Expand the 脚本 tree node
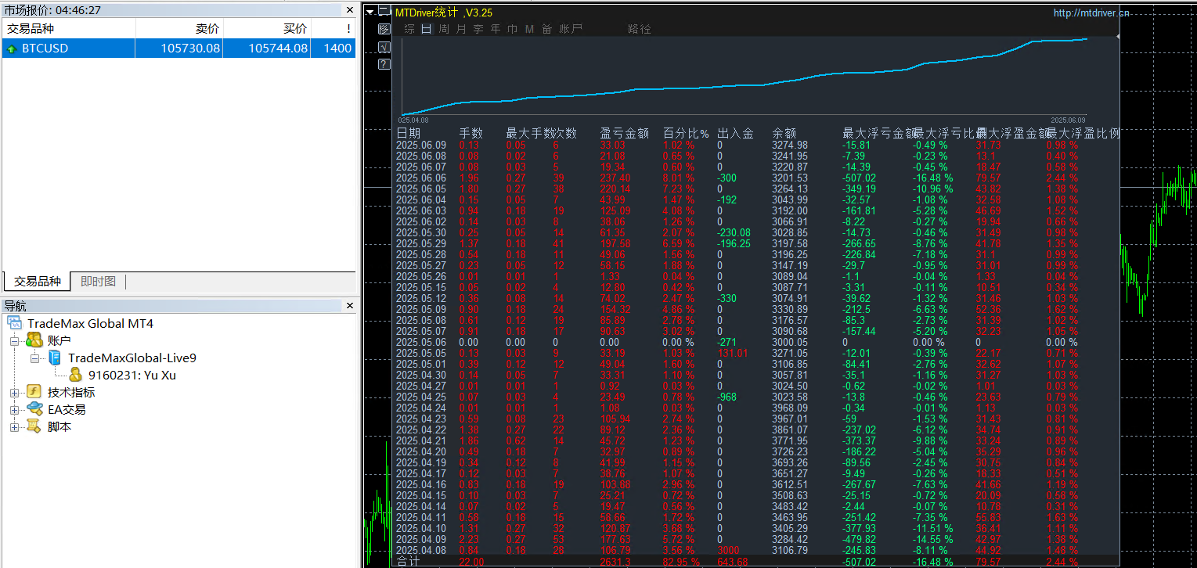1197x568 pixels. point(15,427)
